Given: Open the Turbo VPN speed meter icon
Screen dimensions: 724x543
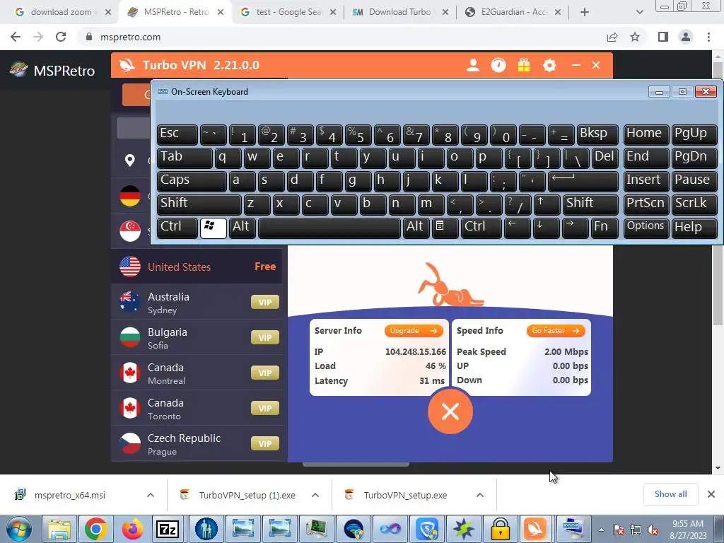Looking at the screenshot, I should pyautogui.click(x=498, y=65).
